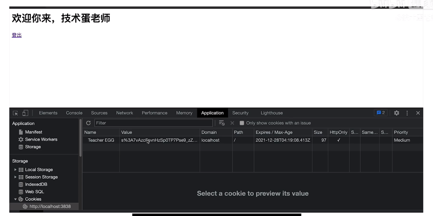
Task: Sort cookies by Size column header
Action: pos(320,132)
